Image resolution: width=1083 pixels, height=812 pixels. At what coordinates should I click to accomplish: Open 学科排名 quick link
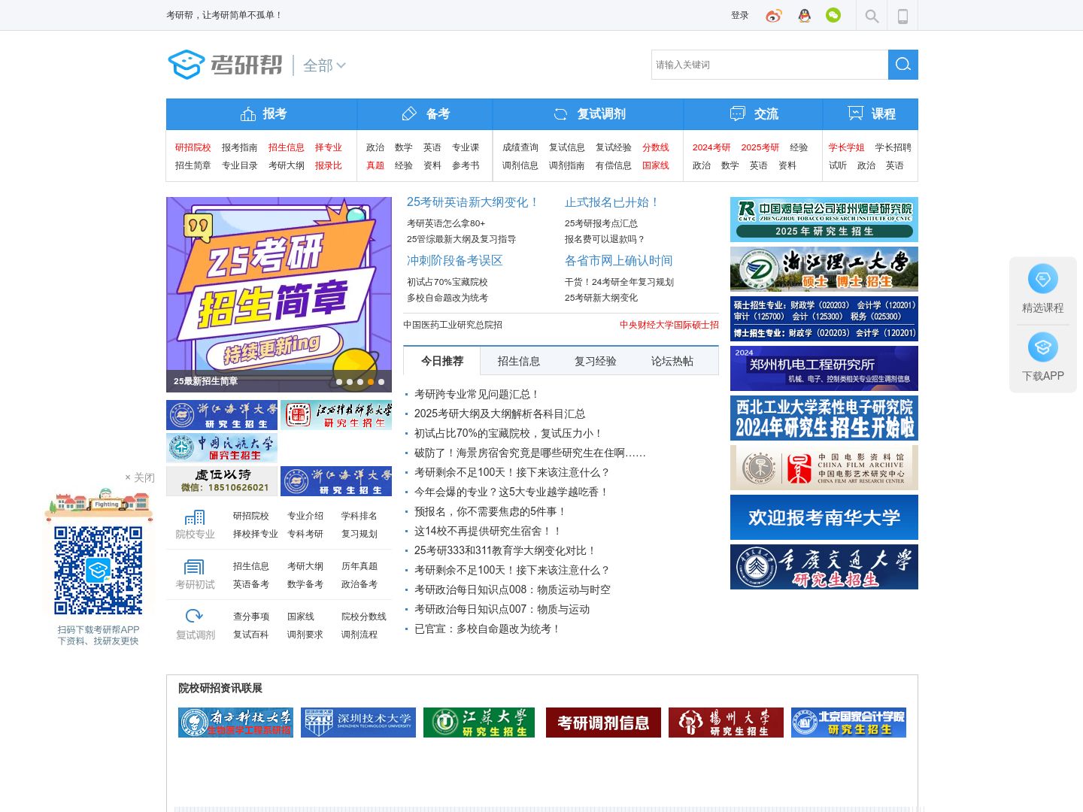click(359, 516)
